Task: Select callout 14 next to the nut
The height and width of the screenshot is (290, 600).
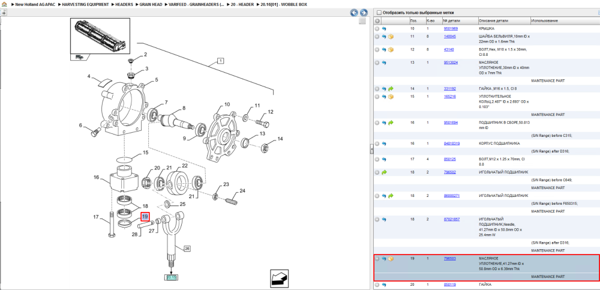Action: pos(280,139)
